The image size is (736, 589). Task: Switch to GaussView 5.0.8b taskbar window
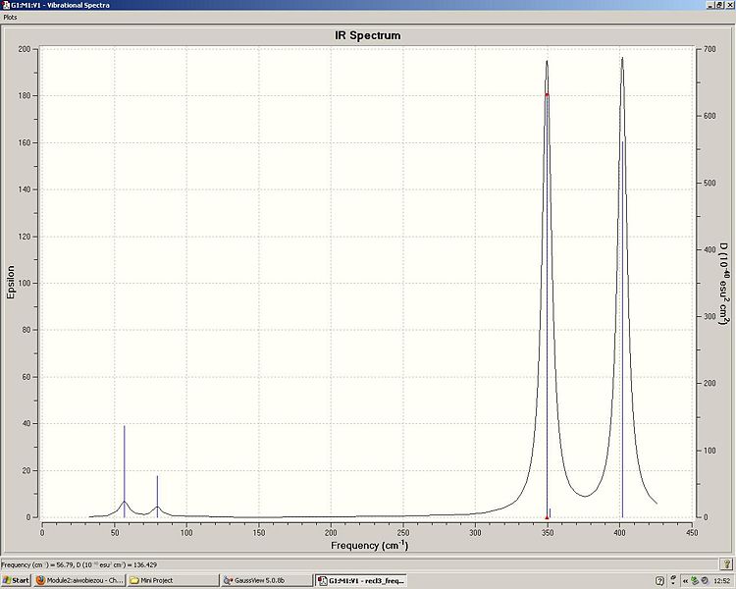[266, 580]
